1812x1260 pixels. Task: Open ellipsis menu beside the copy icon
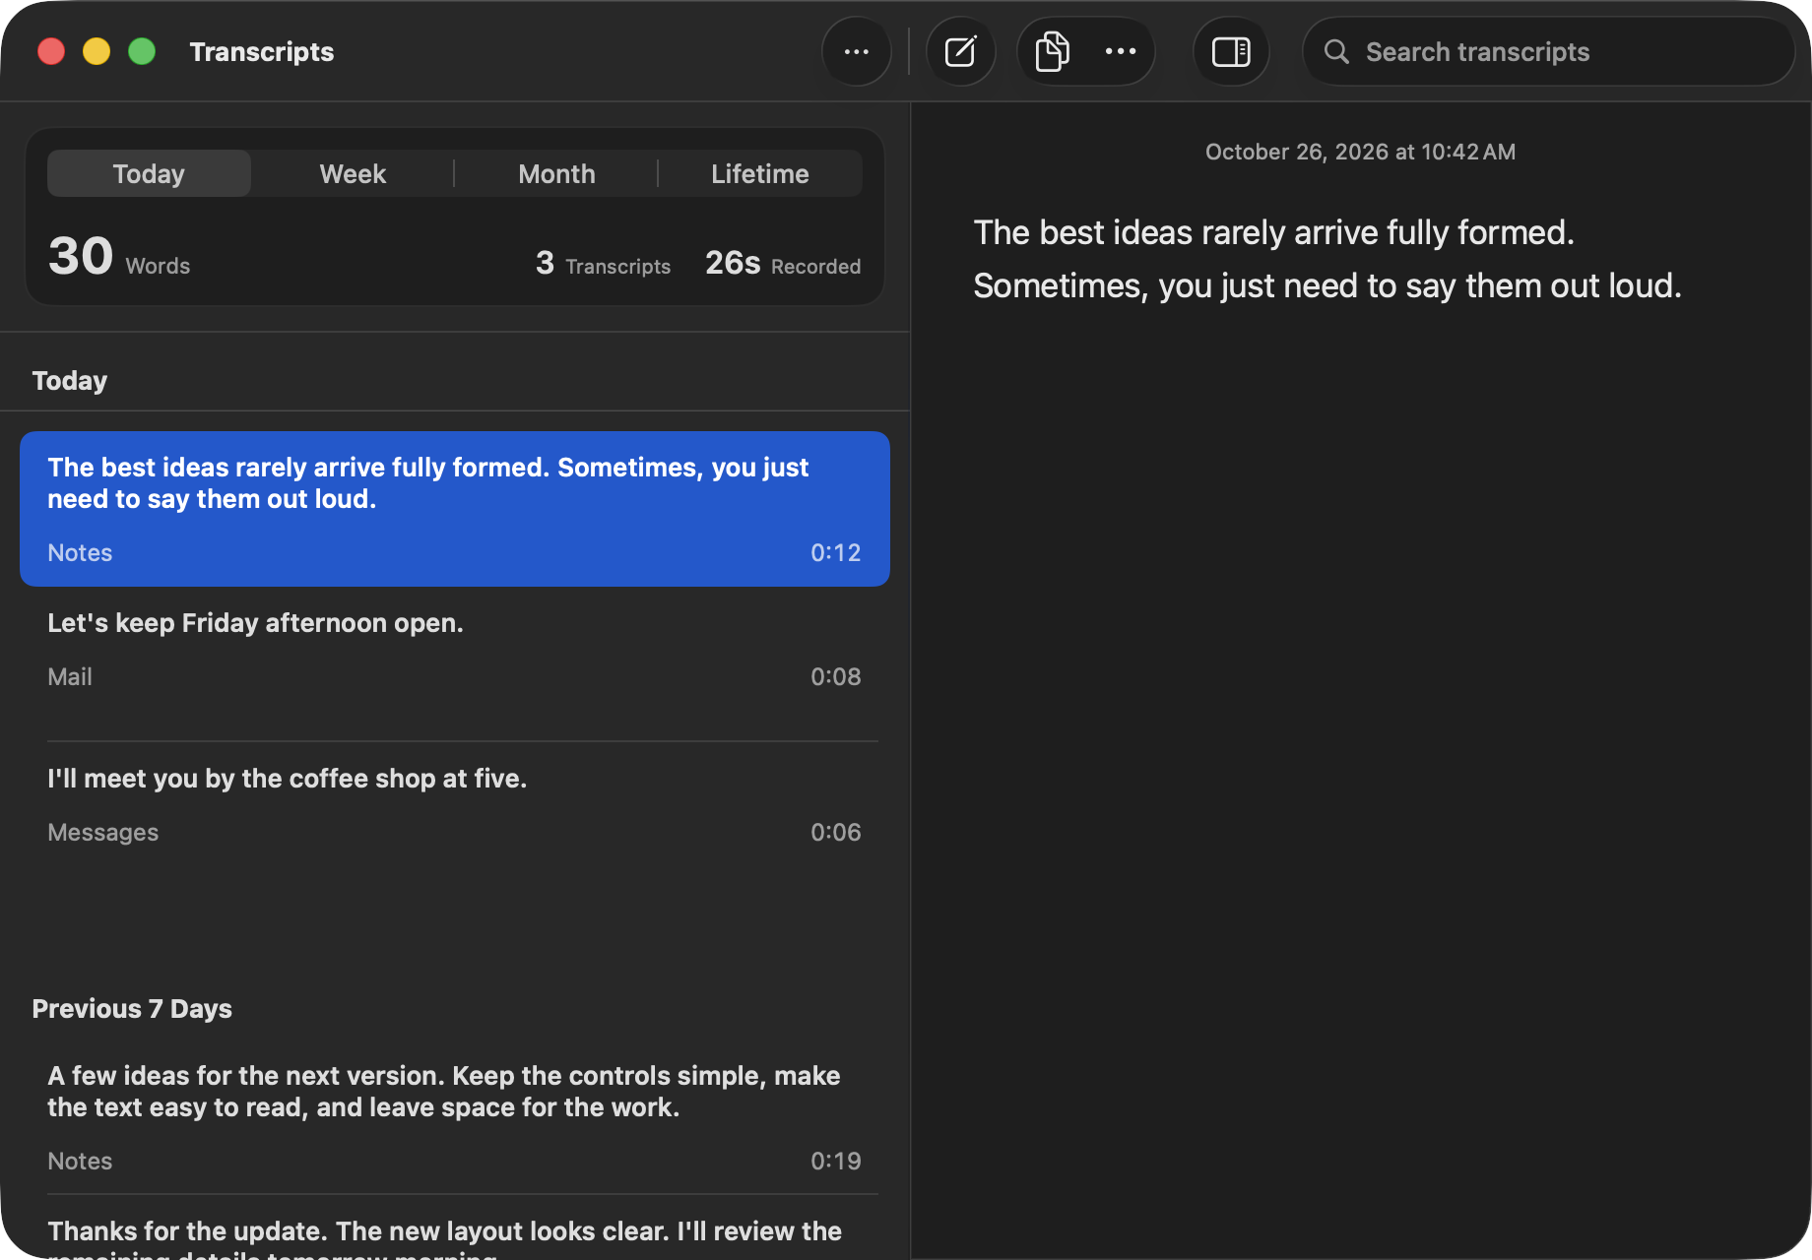click(1121, 51)
